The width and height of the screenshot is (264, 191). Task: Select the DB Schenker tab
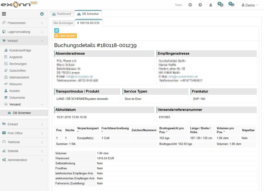pyautogui.click(x=88, y=14)
